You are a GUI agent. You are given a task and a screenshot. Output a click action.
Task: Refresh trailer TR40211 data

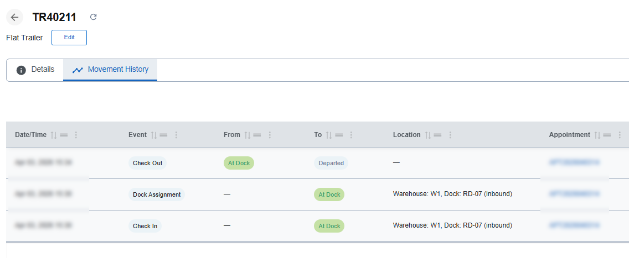(93, 17)
